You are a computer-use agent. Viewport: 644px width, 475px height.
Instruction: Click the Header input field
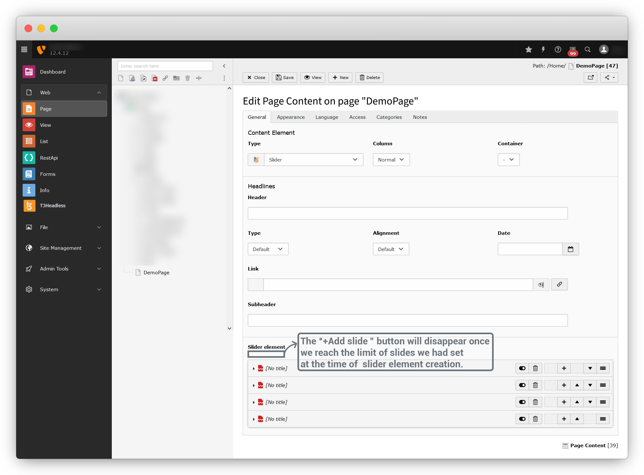[407, 213]
